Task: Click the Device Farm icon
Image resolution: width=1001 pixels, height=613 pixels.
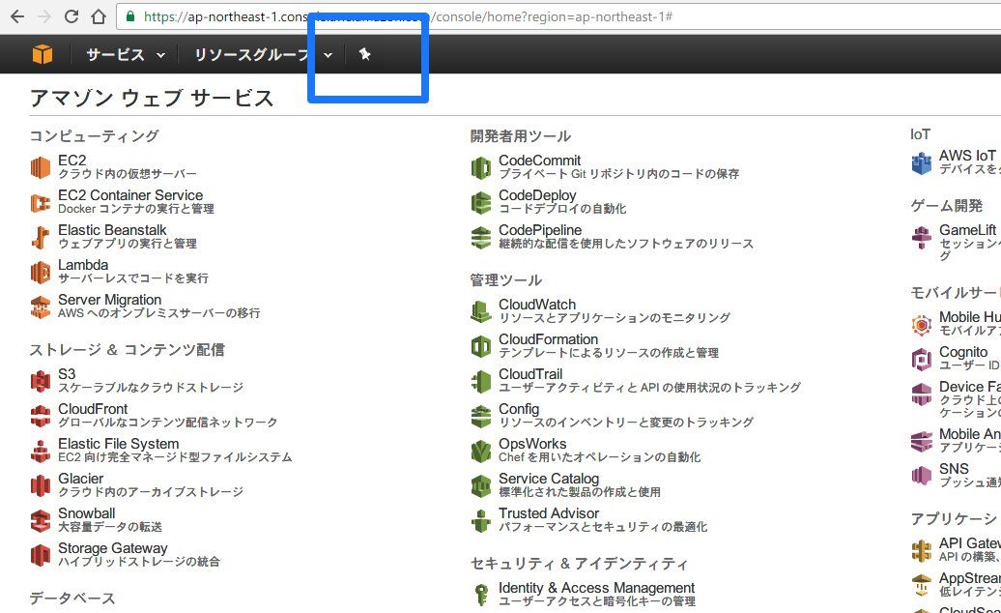Action: click(x=921, y=394)
